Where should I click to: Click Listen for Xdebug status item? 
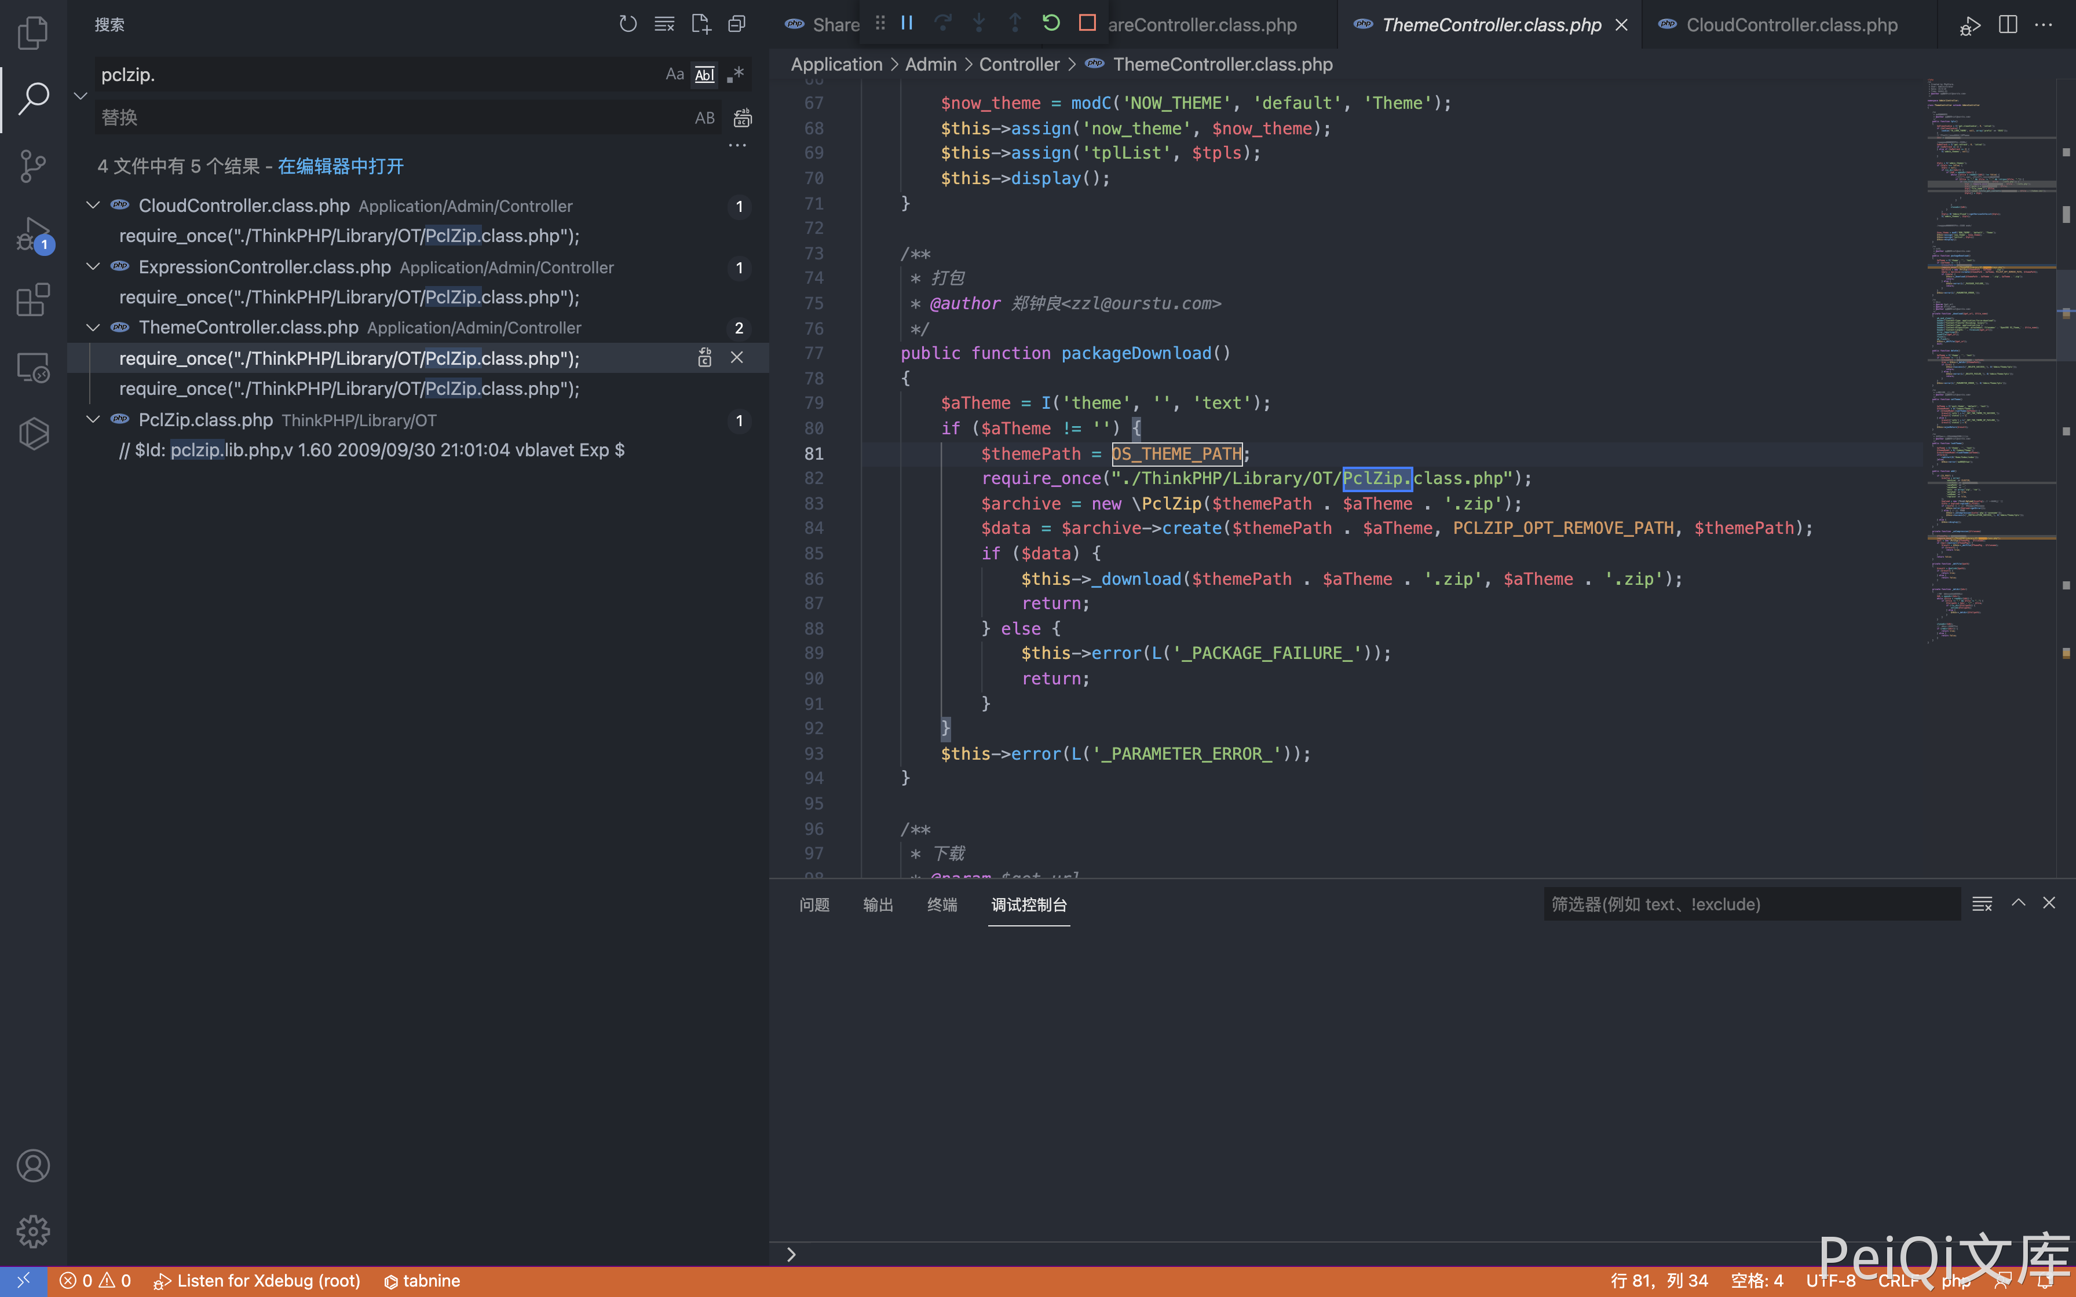pos(257,1281)
